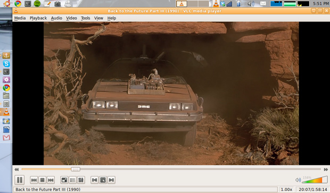The height and width of the screenshot is (193, 330).
Task: Open the Media menu
Action: [x=20, y=18]
